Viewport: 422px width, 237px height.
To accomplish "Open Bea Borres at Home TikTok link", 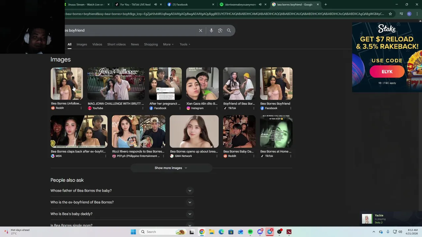I will [276, 151].
